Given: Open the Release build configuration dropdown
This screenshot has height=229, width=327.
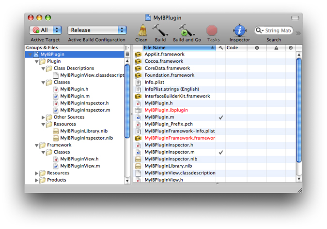Looking at the screenshot, I should pos(97,30).
